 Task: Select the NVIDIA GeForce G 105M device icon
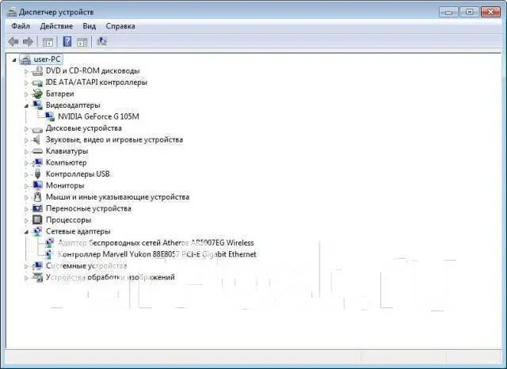point(50,116)
